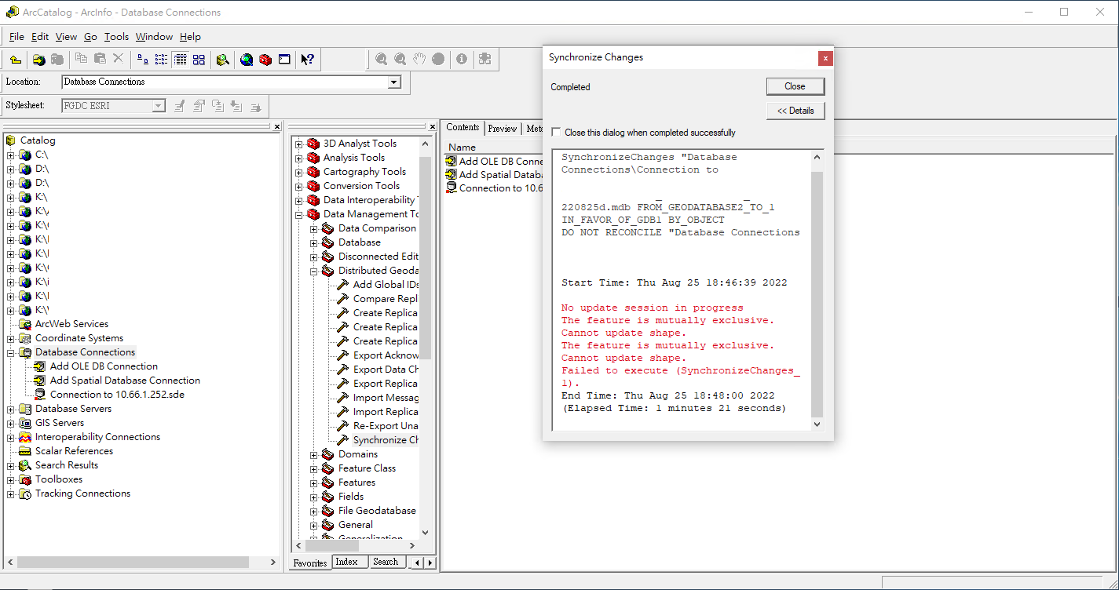Select the Pan hand tool
Viewport: 1119px width, 590px height.
pyautogui.click(x=419, y=59)
